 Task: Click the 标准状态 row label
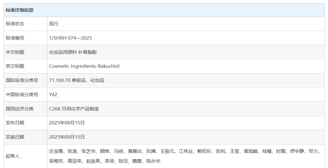(x=15, y=24)
